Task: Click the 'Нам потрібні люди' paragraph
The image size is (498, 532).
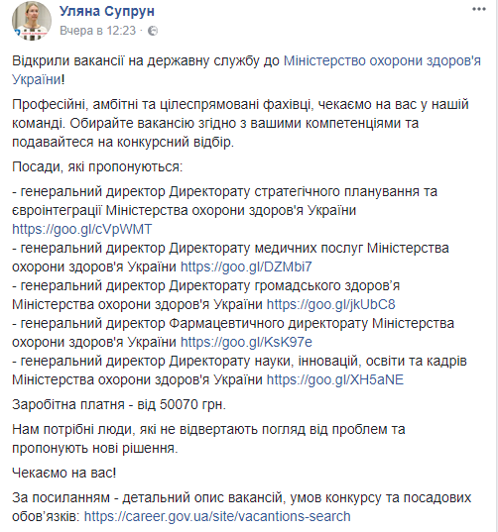Action: (208, 439)
